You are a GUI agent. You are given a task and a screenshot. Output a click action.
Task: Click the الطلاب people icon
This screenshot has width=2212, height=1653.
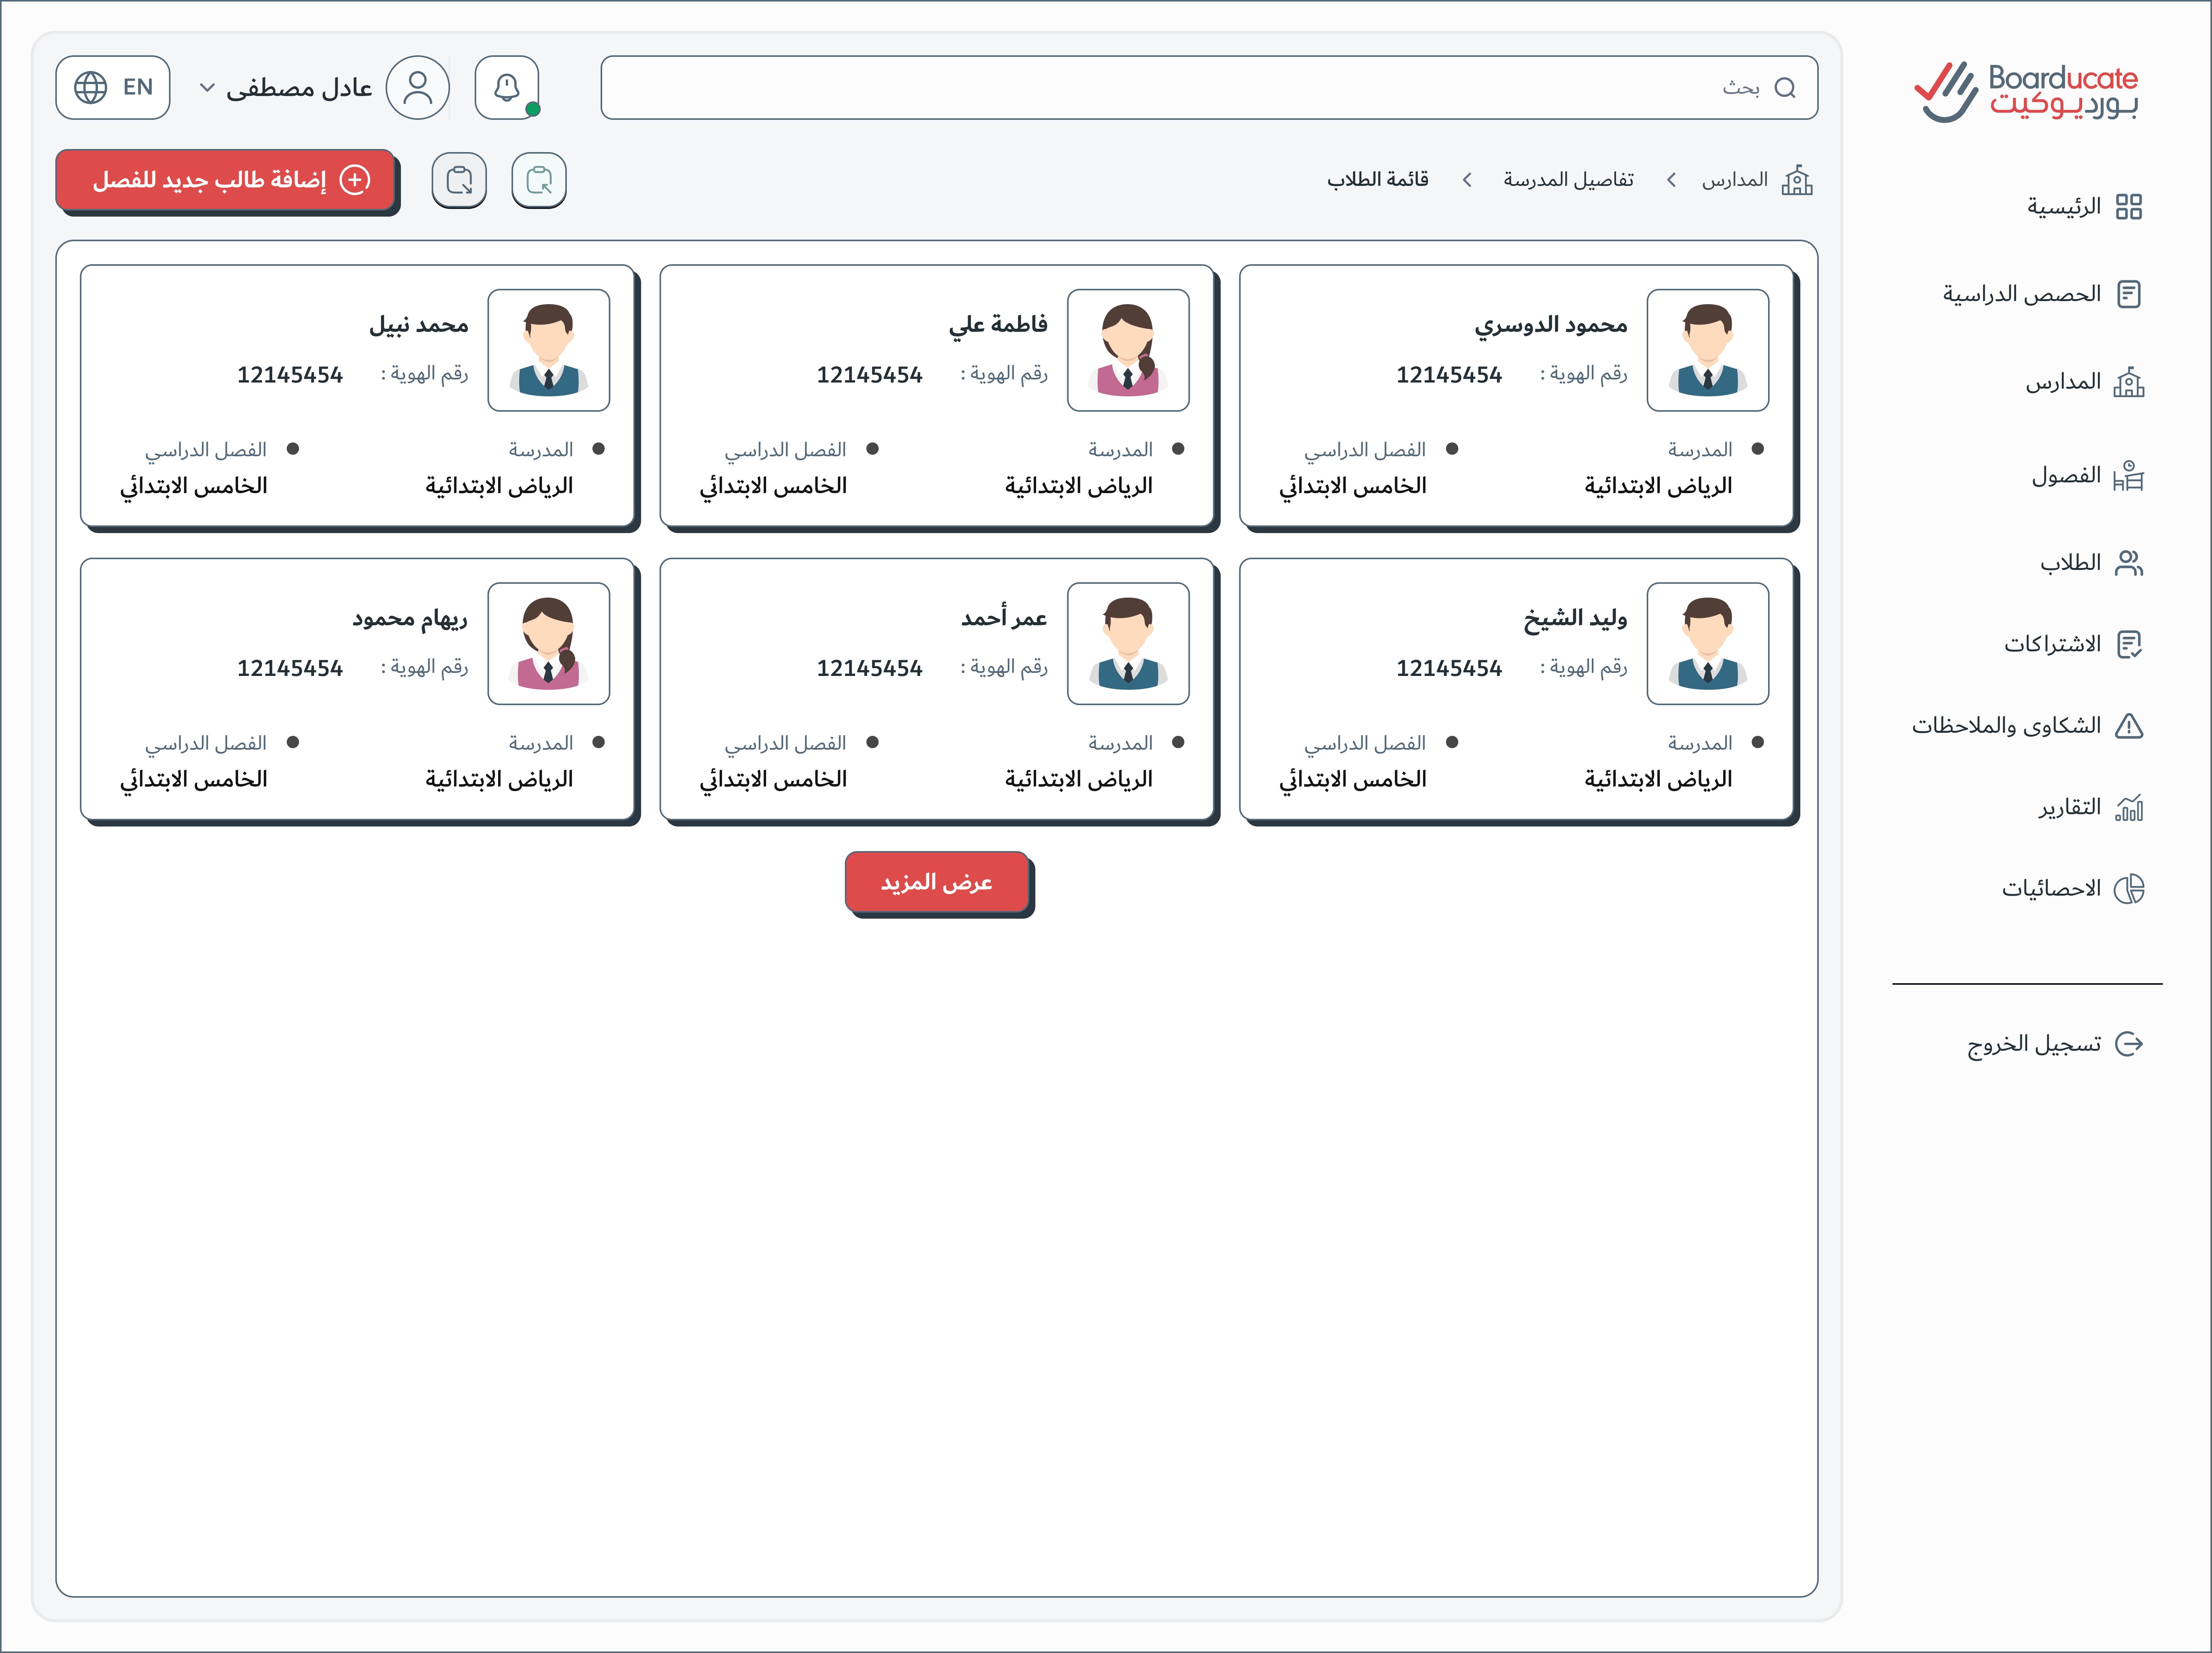click(2129, 563)
